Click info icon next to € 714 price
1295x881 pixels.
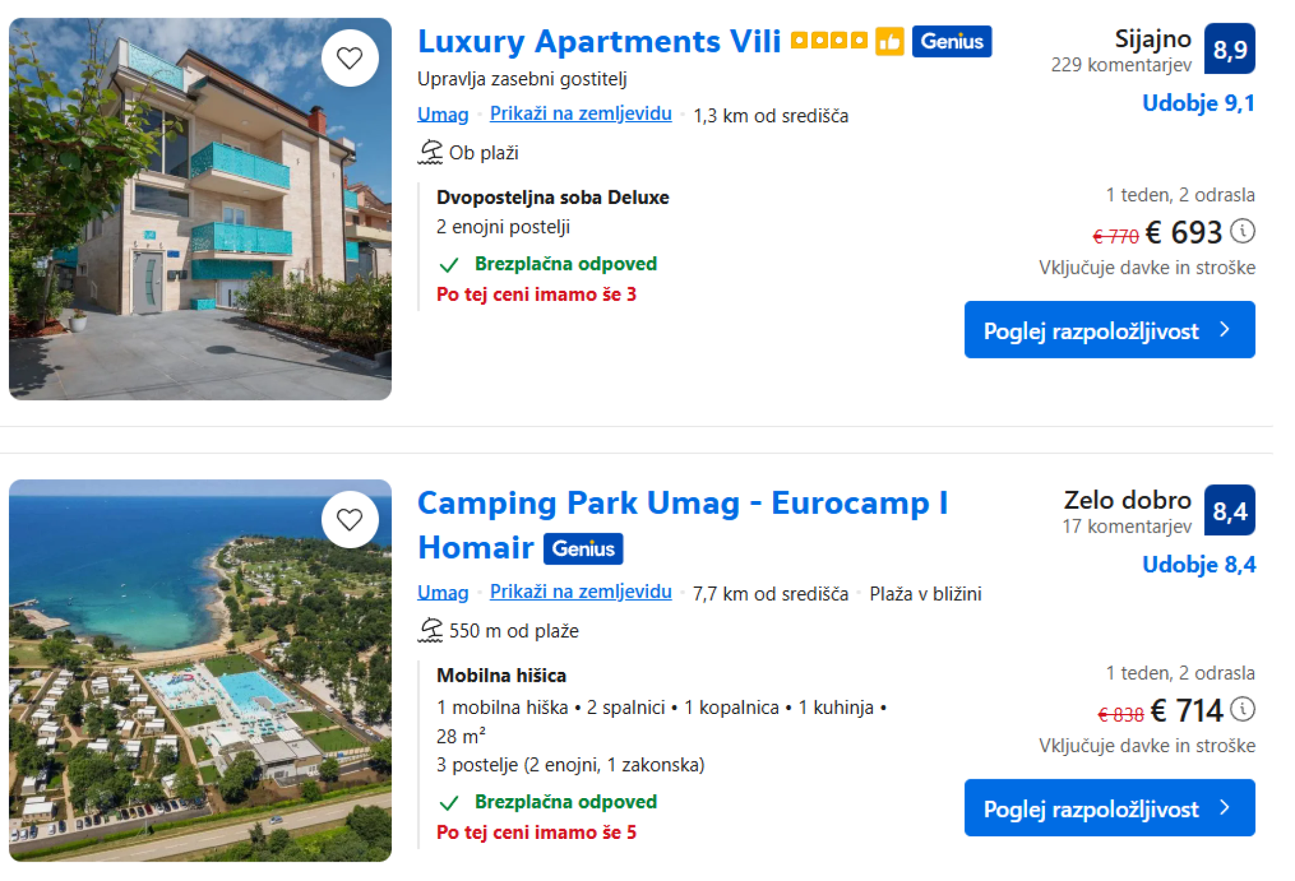pyautogui.click(x=1242, y=709)
